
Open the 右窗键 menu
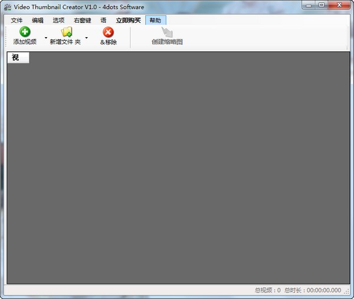click(x=82, y=20)
